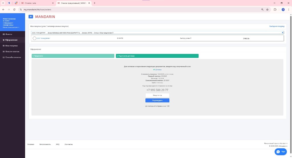Focus the Введите код input field

point(157,95)
